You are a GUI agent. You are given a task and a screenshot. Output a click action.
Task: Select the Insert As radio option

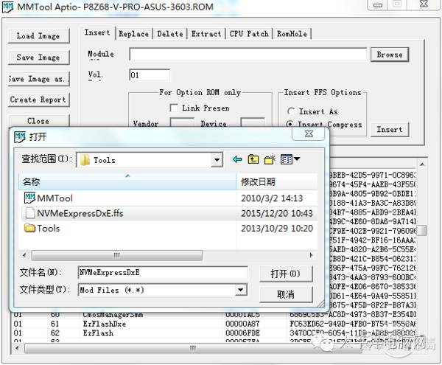click(x=291, y=111)
